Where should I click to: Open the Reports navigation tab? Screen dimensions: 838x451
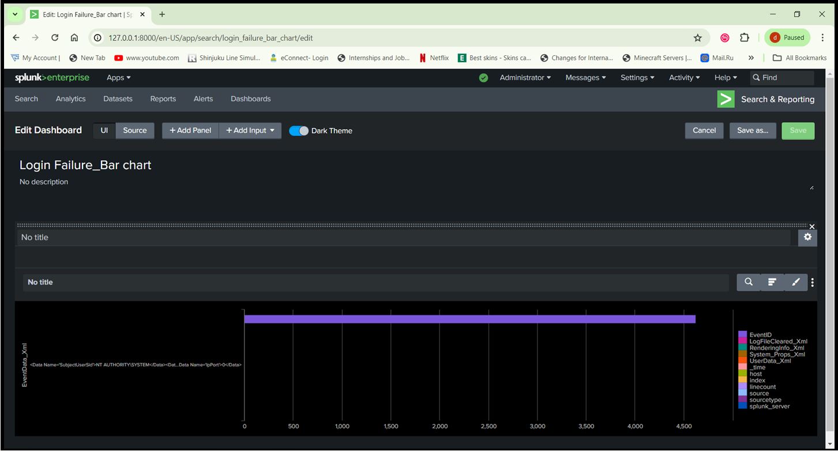point(163,99)
